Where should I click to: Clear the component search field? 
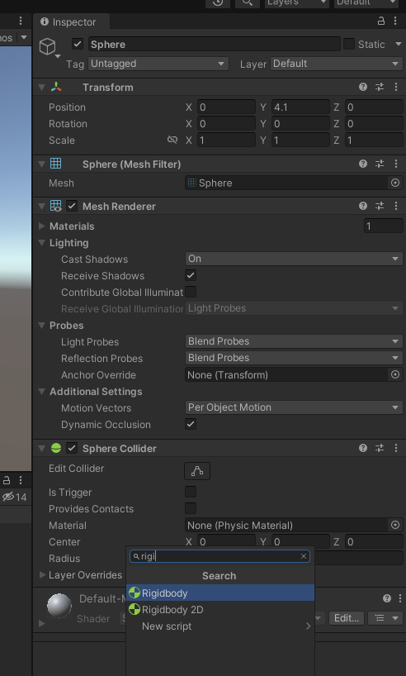pos(304,556)
